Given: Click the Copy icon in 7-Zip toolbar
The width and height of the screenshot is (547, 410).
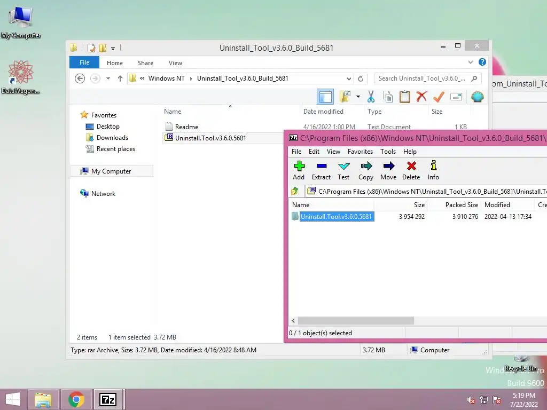Looking at the screenshot, I should 366,170.
